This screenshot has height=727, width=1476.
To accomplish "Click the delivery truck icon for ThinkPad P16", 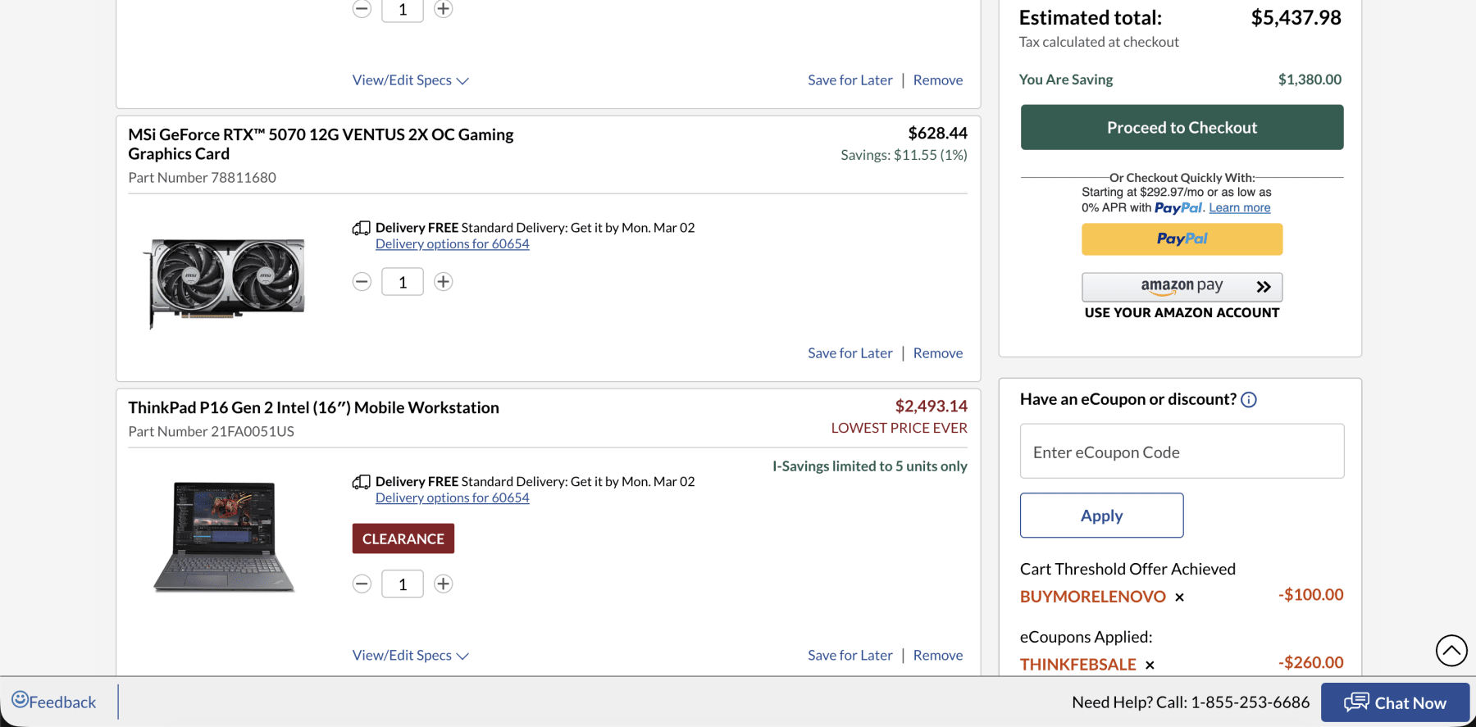I will coord(361,482).
